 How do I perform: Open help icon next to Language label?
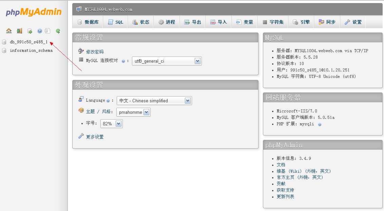tap(108, 101)
